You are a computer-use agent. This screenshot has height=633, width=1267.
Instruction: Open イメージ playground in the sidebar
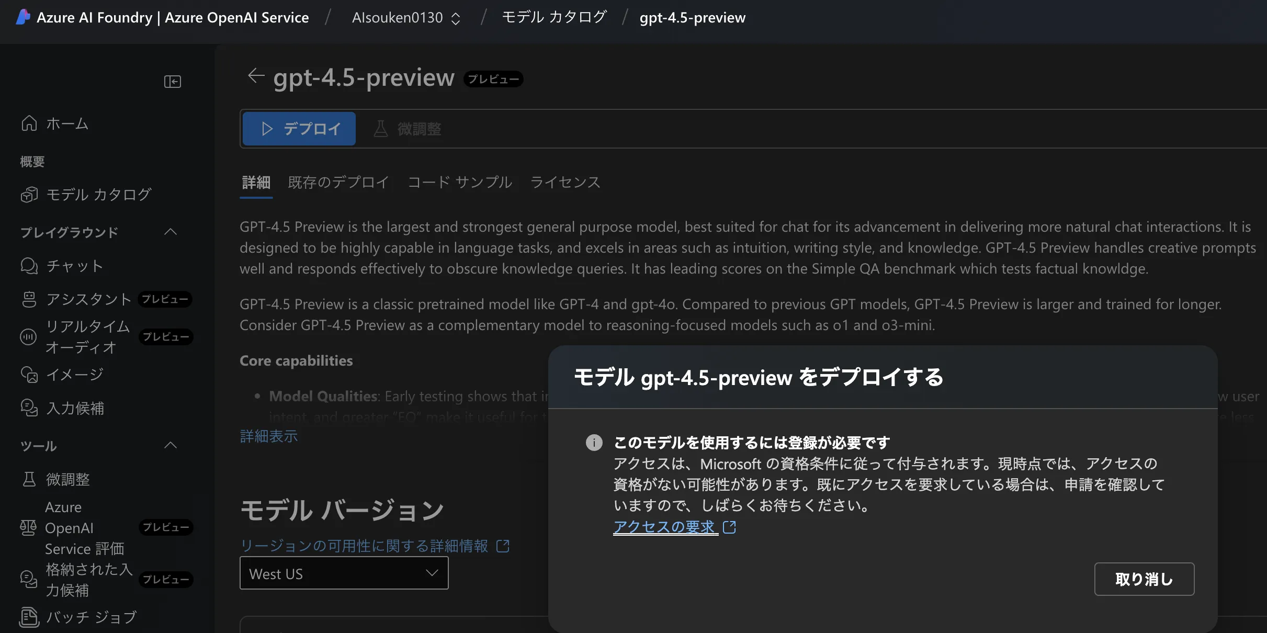coord(75,375)
